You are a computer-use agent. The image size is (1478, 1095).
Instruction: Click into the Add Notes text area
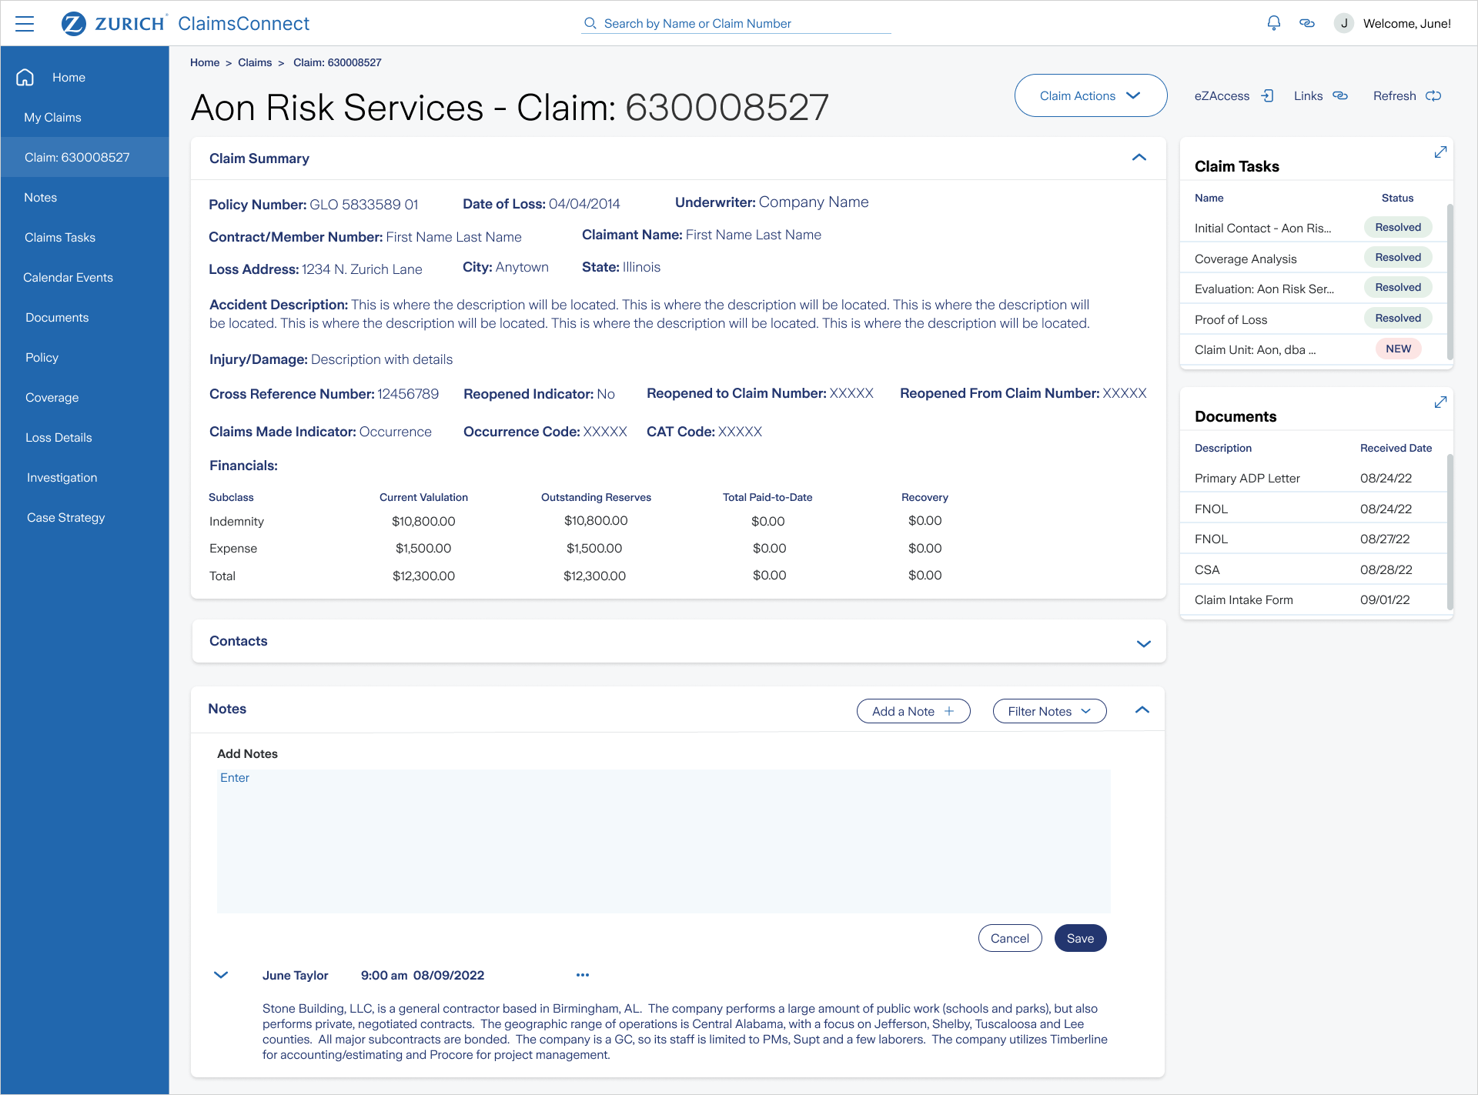click(663, 841)
